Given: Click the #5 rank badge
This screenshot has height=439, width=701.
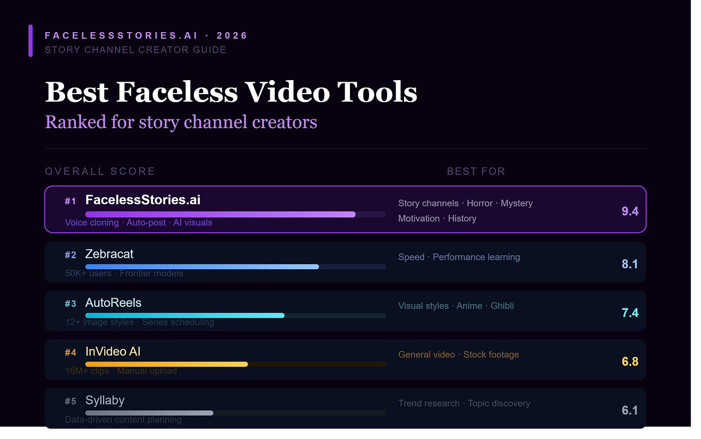Looking at the screenshot, I should pyautogui.click(x=71, y=401).
